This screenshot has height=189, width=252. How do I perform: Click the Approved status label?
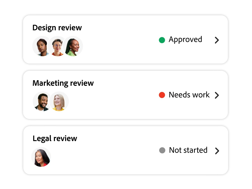(x=185, y=40)
